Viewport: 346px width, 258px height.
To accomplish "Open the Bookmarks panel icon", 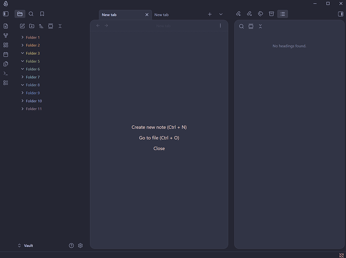I will [x=42, y=14].
